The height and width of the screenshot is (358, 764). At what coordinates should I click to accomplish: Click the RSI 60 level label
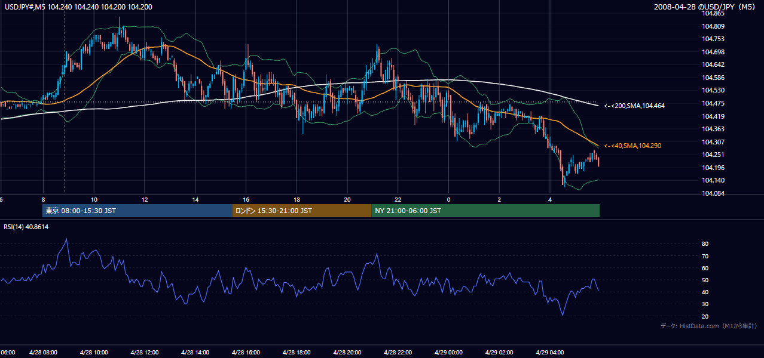(x=705, y=268)
